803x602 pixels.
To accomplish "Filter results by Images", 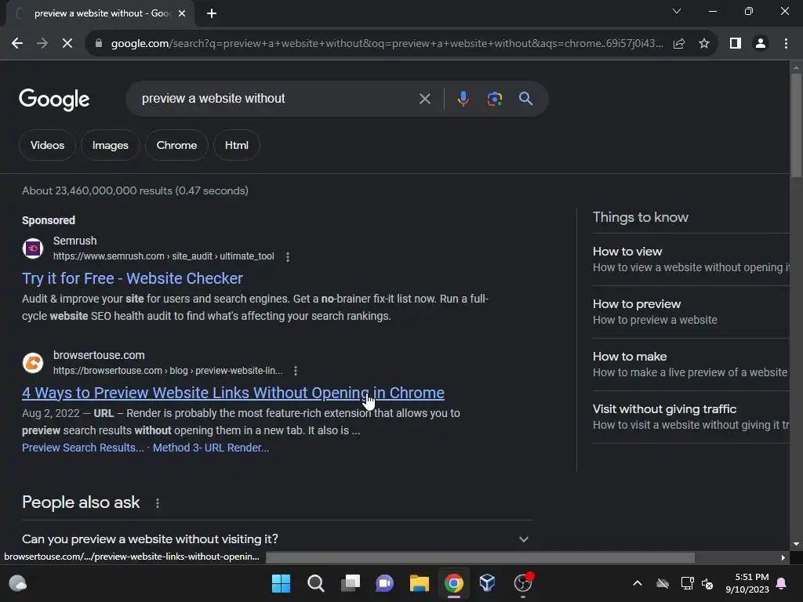I will 110,145.
